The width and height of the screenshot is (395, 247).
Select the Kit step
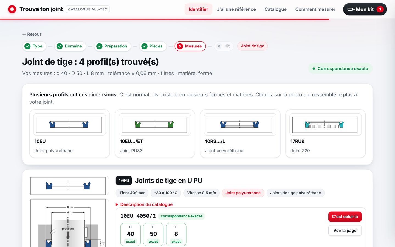coord(224,46)
